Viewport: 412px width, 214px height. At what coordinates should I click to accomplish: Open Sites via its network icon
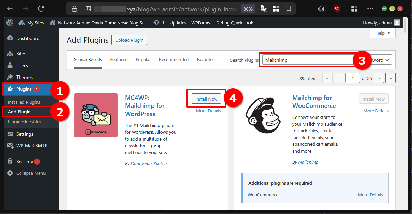(x=10, y=53)
